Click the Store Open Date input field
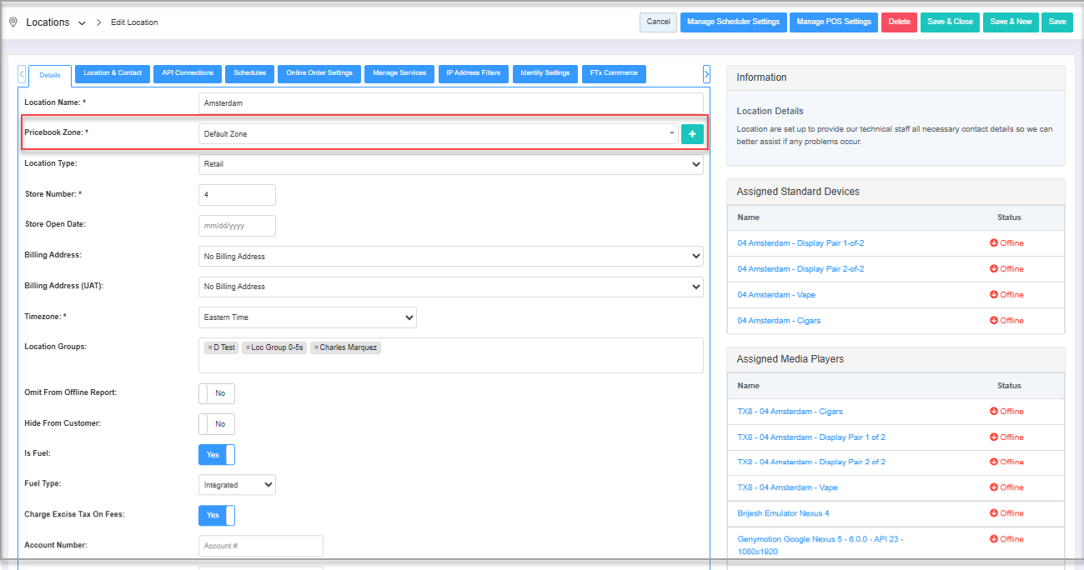 click(x=237, y=226)
